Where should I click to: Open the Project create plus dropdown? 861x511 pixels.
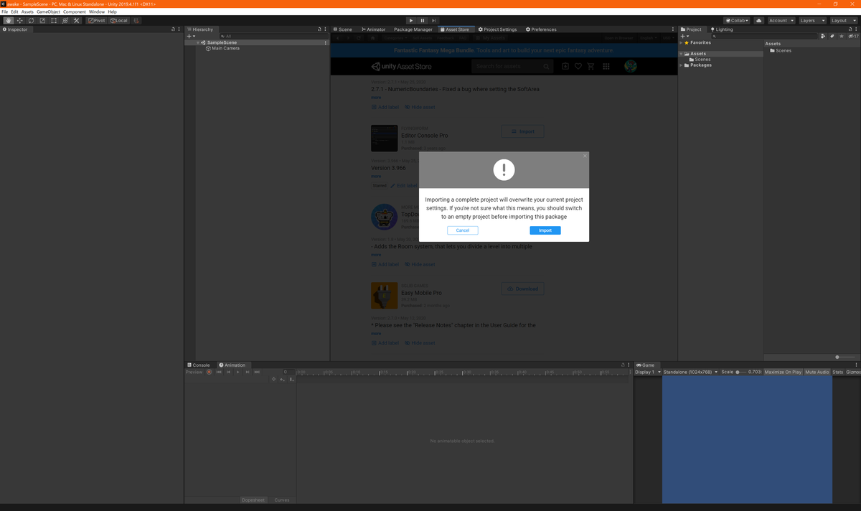(684, 36)
